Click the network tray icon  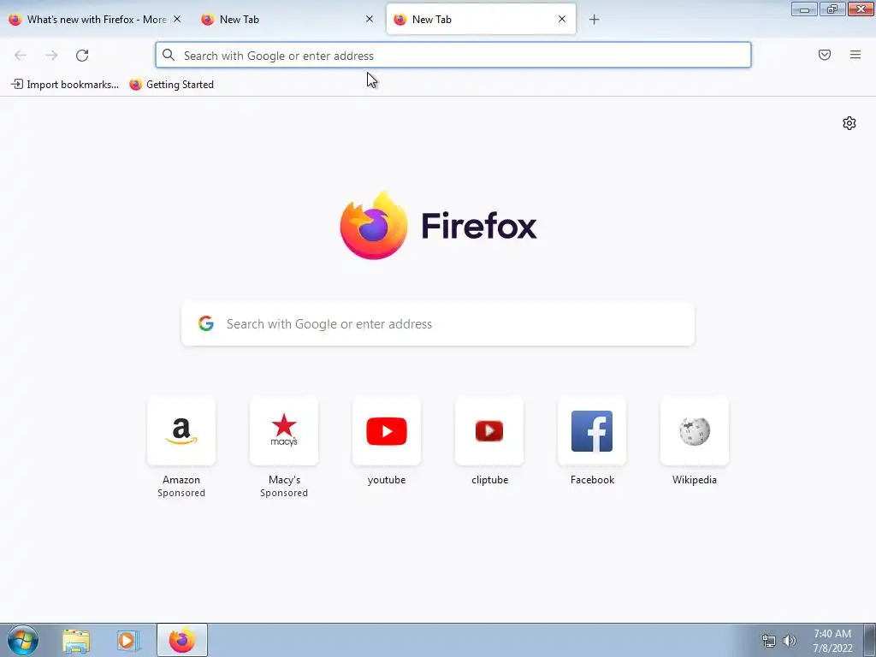[x=769, y=641]
